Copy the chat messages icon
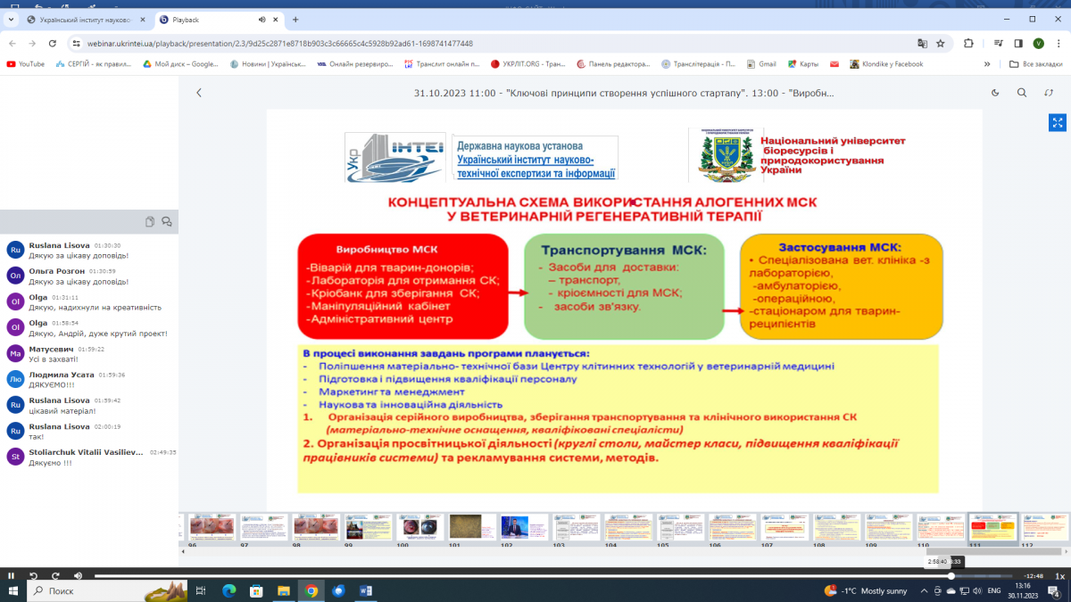The image size is (1071, 602). click(150, 222)
